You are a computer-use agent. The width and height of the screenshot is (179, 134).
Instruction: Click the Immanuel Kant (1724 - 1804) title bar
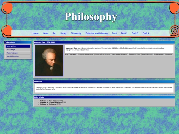(x=104, y=42)
